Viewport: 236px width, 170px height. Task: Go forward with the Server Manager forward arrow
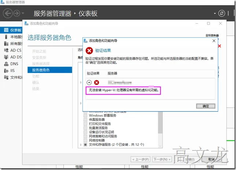(16, 14)
